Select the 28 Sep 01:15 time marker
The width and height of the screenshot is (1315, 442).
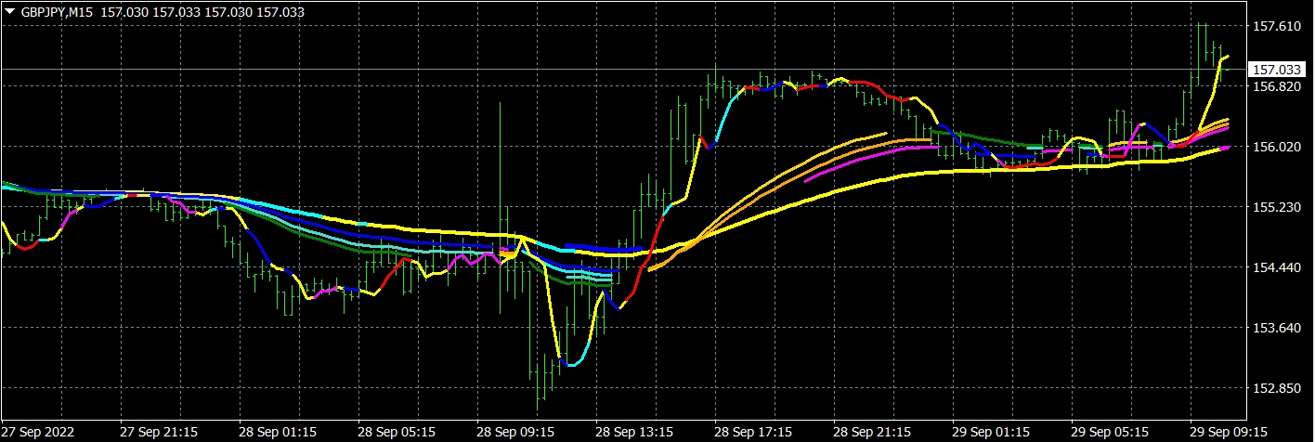[x=277, y=432]
